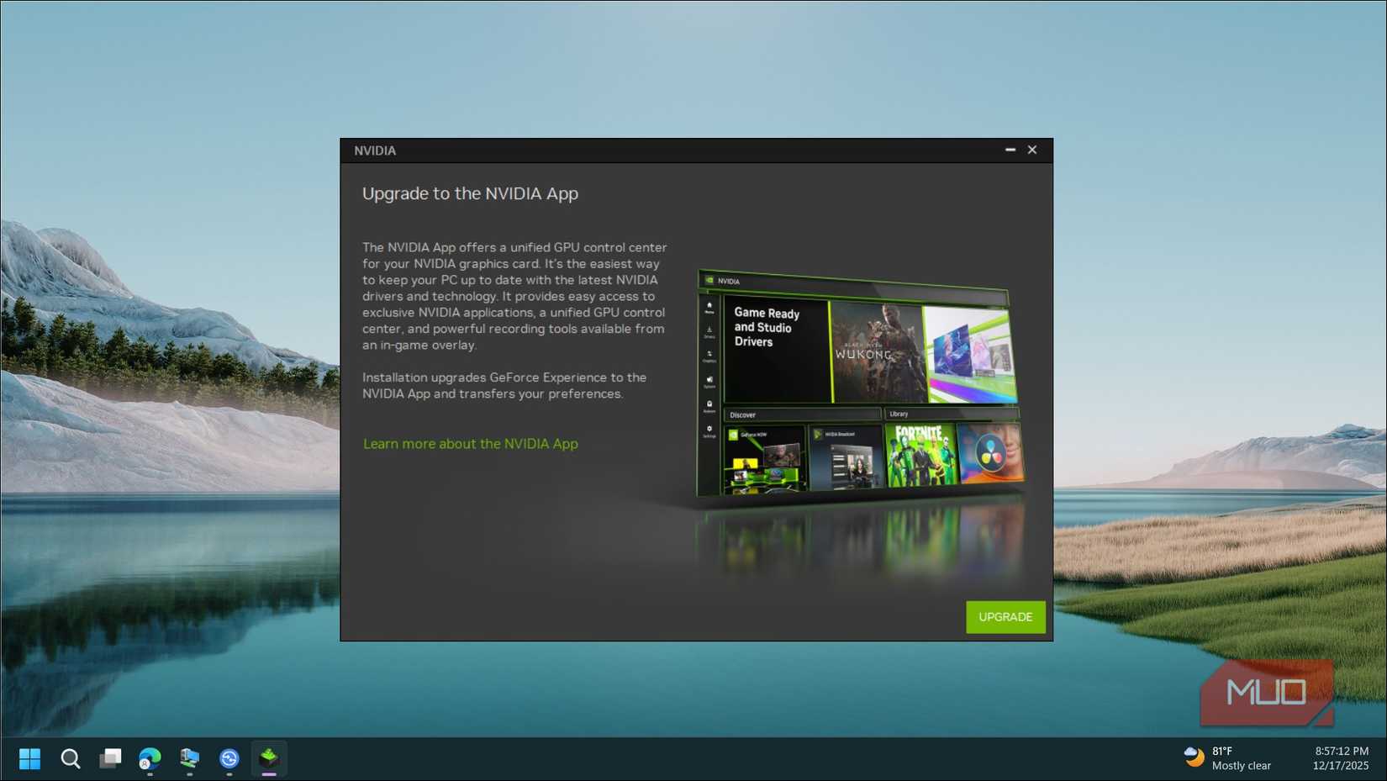Open the Drivers icon in the preview sidebar
This screenshot has height=781, width=1387.
tap(709, 329)
